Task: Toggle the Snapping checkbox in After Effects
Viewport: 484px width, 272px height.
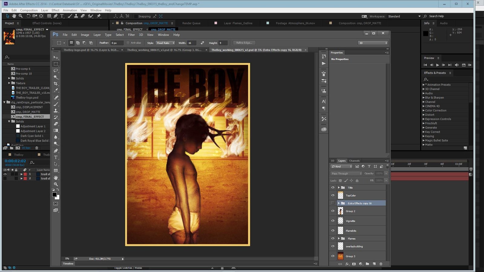Action: point(136,16)
